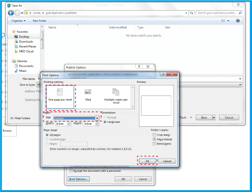
Task: Open the Organize dropdown menu
Action: 18,21
